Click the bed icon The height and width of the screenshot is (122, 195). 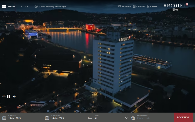(x=90, y=118)
